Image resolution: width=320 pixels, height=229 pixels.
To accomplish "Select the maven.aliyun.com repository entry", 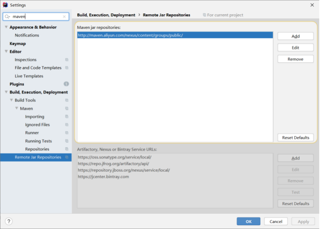I will 175,35.
